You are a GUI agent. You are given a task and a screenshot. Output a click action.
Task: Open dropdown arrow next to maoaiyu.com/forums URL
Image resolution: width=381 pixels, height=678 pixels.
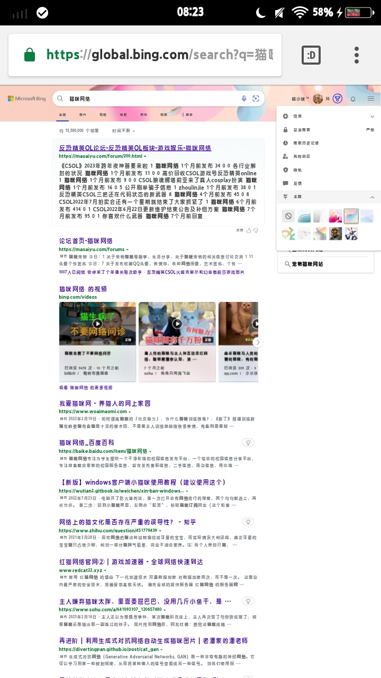tap(128, 249)
